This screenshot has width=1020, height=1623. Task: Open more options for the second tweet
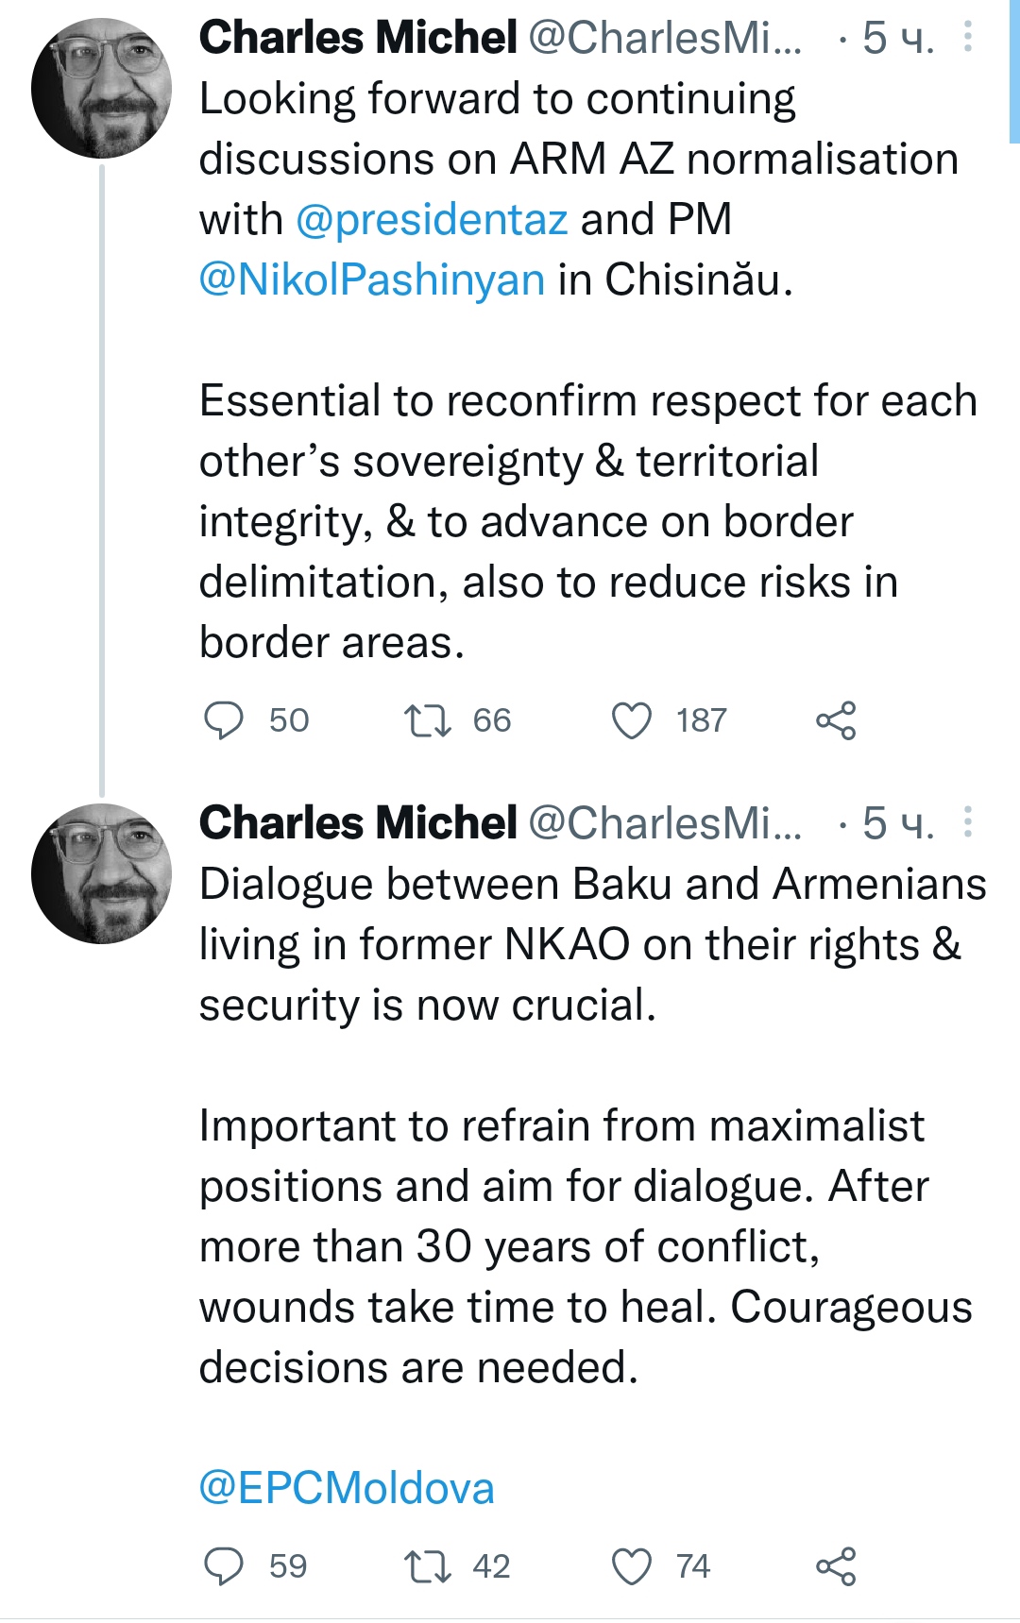pos(968,823)
